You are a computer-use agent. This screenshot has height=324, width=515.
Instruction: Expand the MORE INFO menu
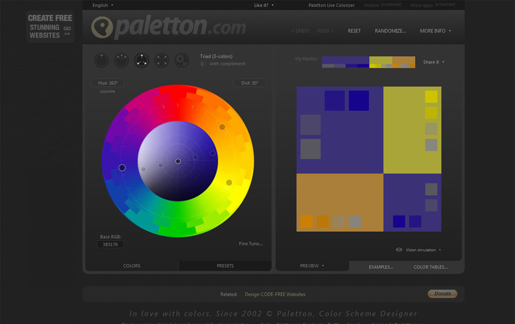435,31
